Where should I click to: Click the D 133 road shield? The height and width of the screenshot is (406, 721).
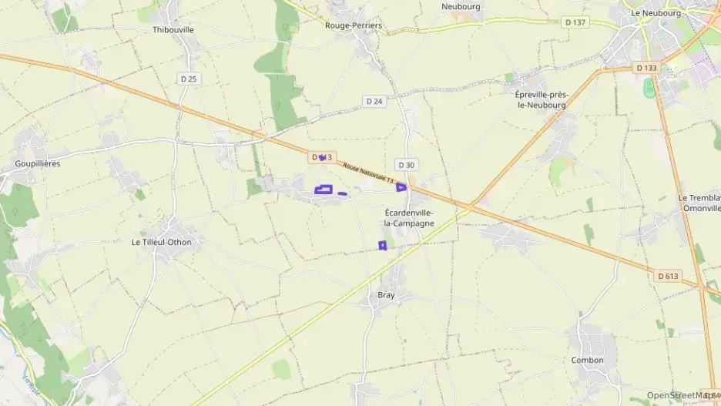pos(646,68)
